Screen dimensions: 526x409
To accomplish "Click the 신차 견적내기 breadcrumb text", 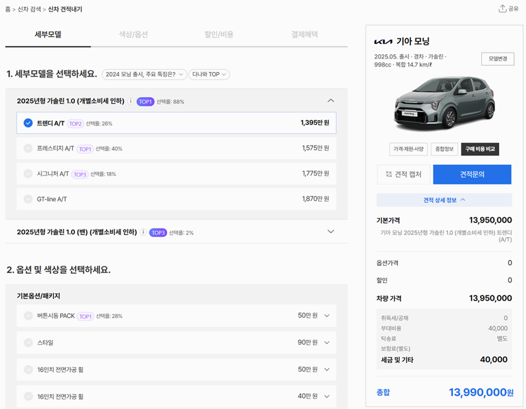I will tap(65, 9).
